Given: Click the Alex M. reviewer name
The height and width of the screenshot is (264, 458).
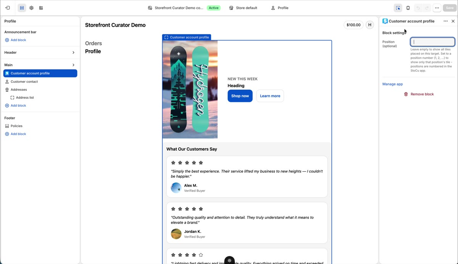Looking at the screenshot, I should pyautogui.click(x=190, y=185).
